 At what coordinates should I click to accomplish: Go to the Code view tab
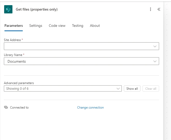57,26
